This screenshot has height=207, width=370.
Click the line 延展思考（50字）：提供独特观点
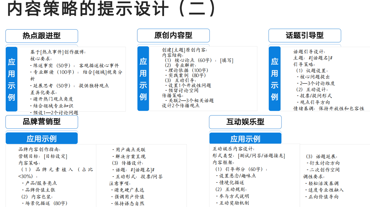click(70, 86)
